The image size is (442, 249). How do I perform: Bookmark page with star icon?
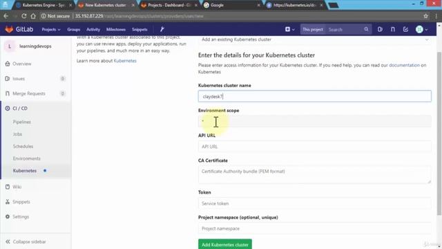pyautogui.click(x=425, y=16)
